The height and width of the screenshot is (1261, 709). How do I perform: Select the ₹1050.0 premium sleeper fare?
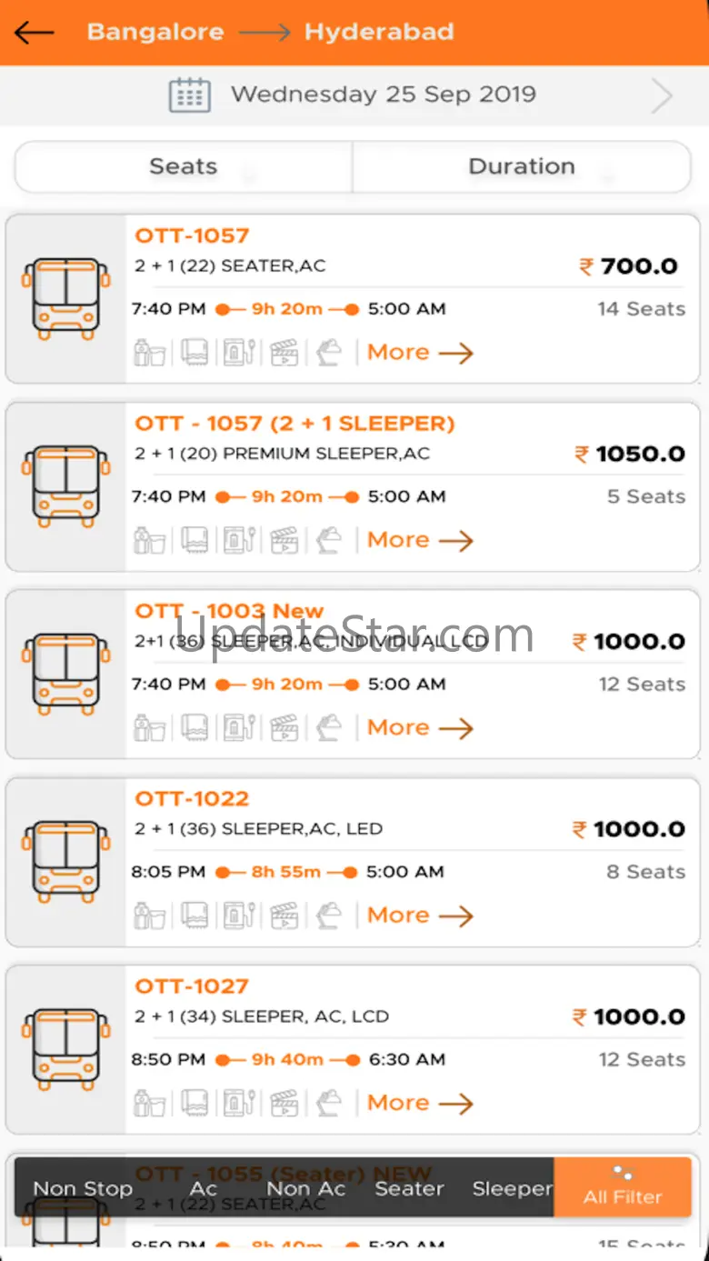[x=629, y=454]
